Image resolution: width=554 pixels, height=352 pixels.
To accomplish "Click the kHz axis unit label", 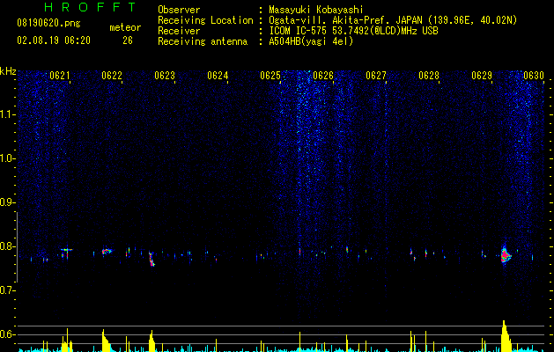I will 8,71.
